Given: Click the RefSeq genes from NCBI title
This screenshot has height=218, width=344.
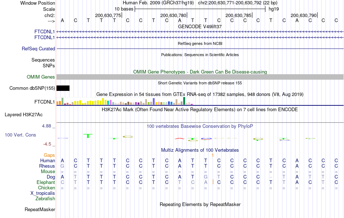Looking at the screenshot, I should [200, 44].
